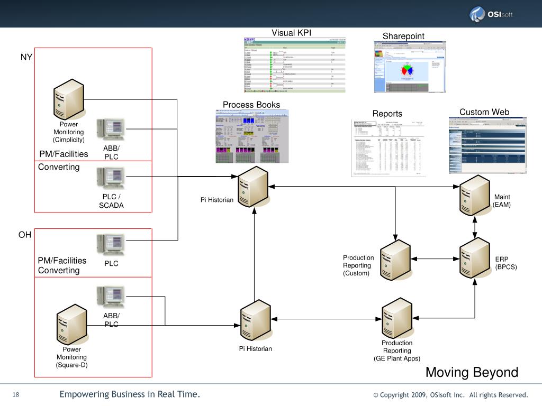Click the "Production Reporting (Custom)" label

(358, 265)
